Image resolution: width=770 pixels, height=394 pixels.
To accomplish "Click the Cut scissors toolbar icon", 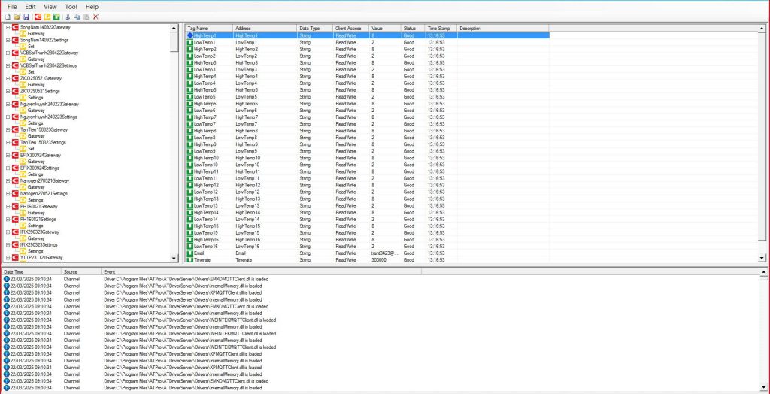I will pyautogui.click(x=68, y=17).
